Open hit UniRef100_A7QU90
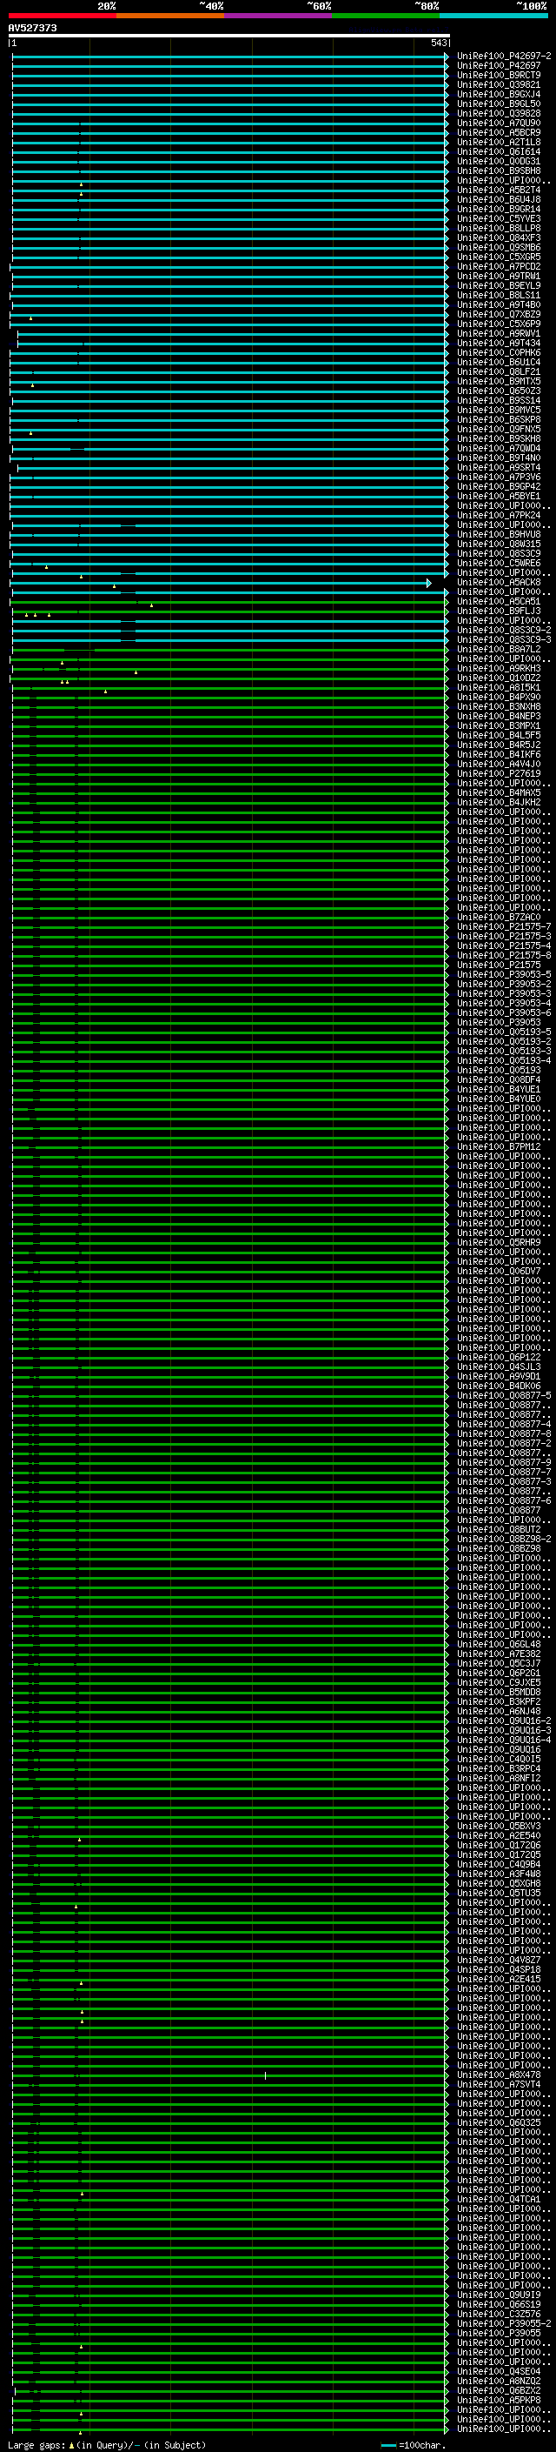This screenshot has width=556, height=2452. click(499, 123)
